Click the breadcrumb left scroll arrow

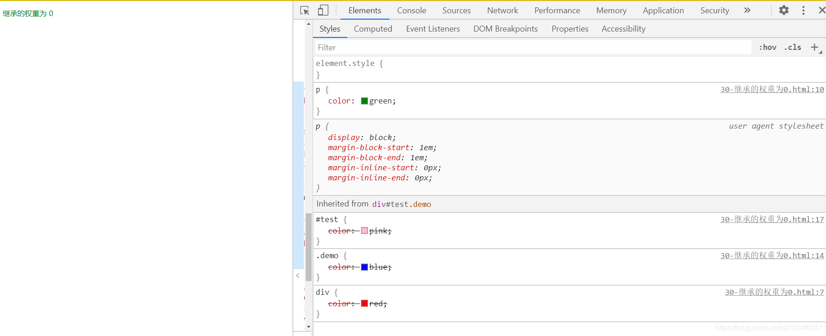(298, 276)
